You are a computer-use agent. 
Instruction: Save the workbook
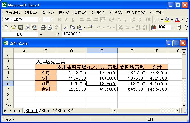coord(21,28)
